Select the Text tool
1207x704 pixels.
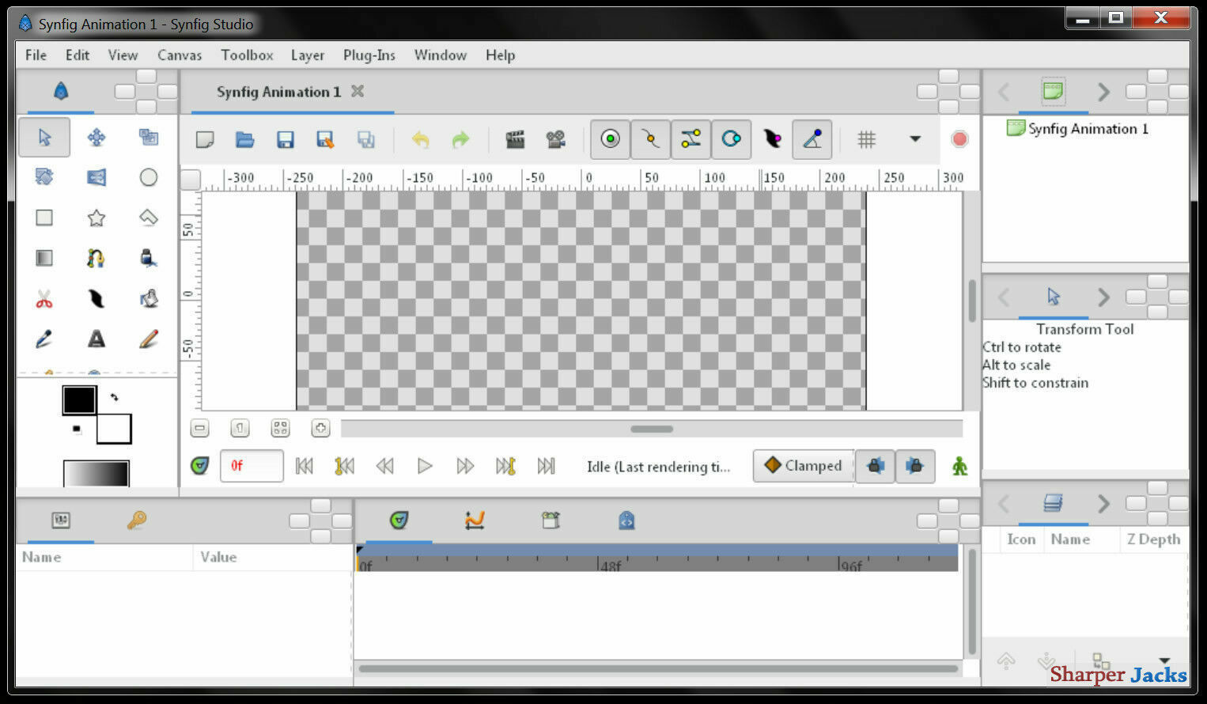(96, 339)
